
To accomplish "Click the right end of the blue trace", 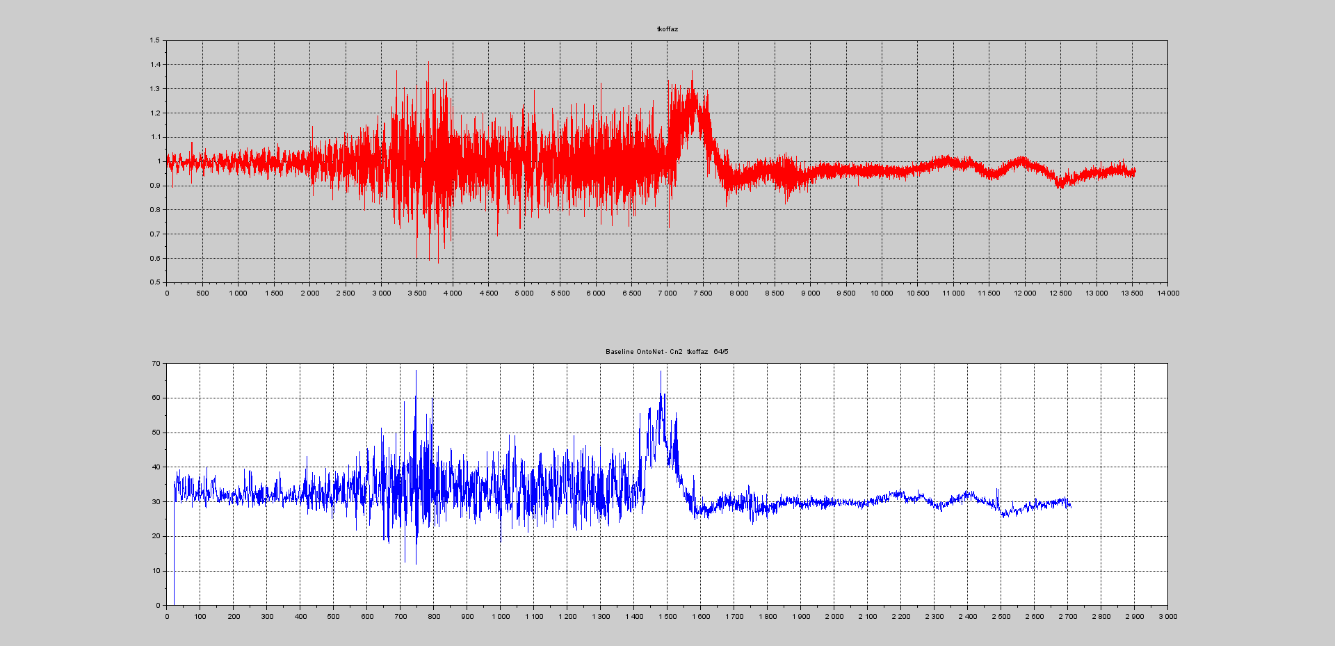I will pos(1070,506).
